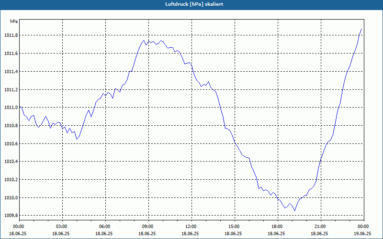383x239 pixels.
Task: Click the 06:00 time label
Action: point(105,227)
